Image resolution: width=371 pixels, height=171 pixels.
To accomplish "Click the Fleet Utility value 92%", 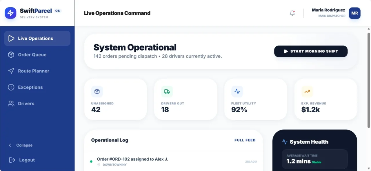I will [x=239, y=110].
